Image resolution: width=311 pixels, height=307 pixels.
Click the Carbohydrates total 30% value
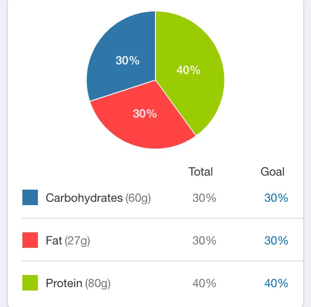pyautogui.click(x=204, y=198)
